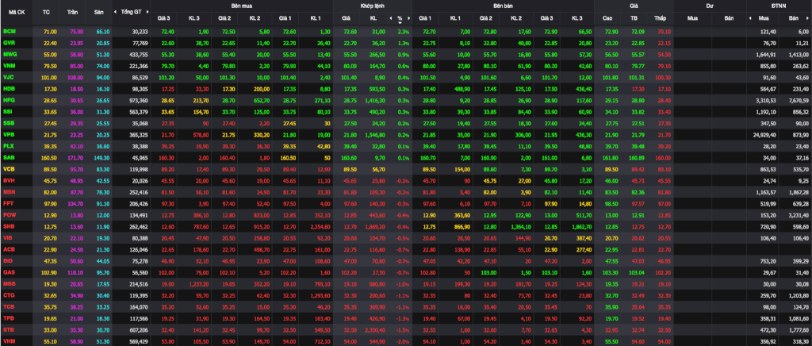Click right arrow after ĐTNN Bán header

(808, 18)
